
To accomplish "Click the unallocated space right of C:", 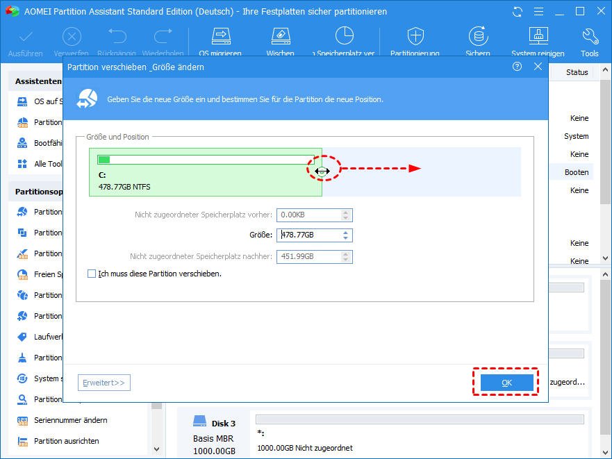I will click(x=422, y=172).
